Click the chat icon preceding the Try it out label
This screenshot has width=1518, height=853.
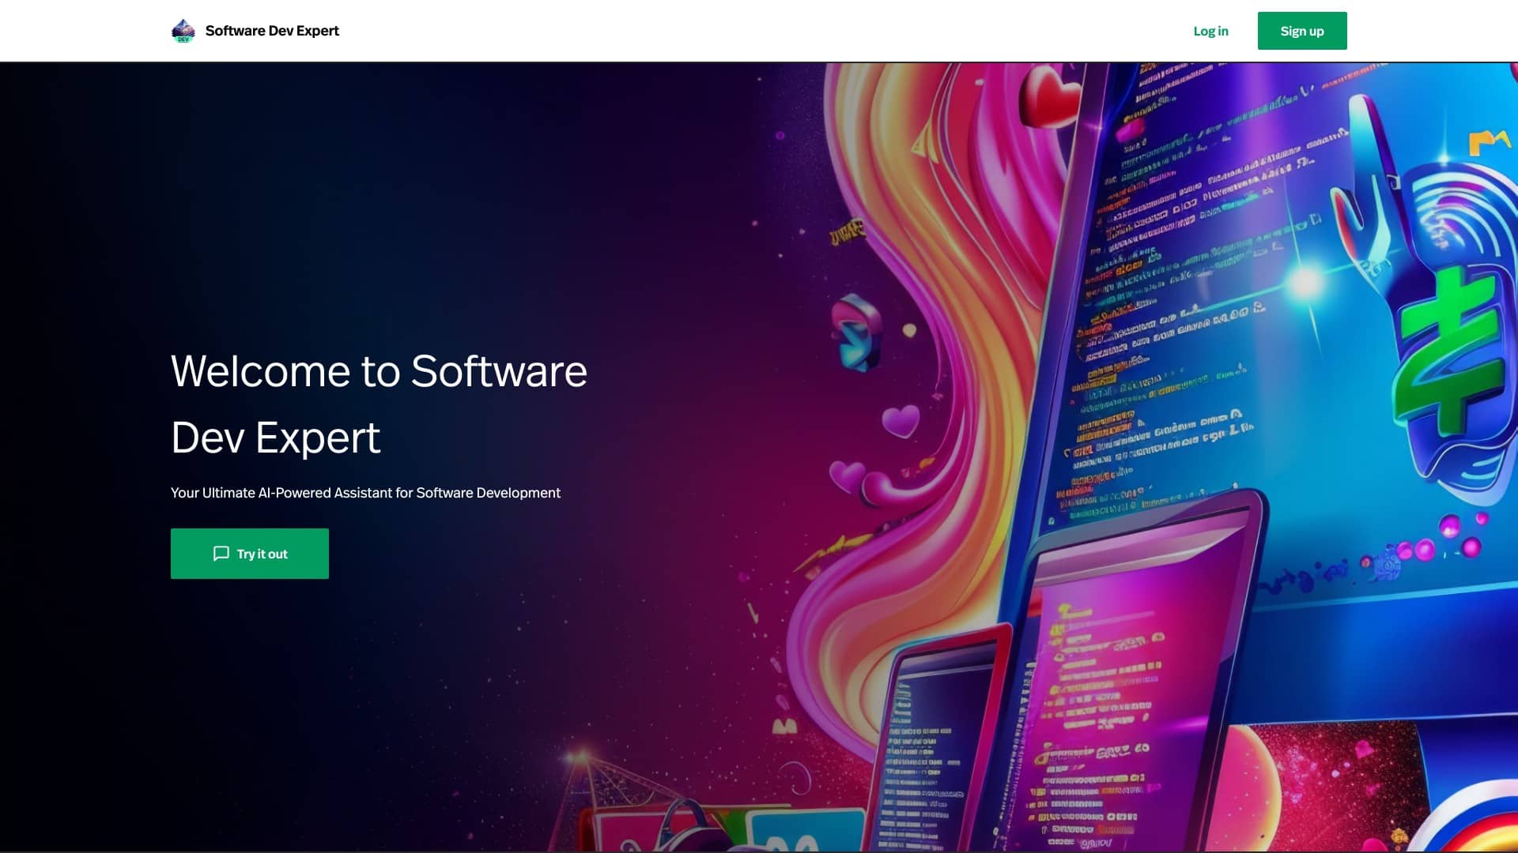[222, 554]
